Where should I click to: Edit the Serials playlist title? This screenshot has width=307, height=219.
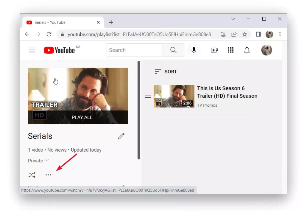pos(121,136)
